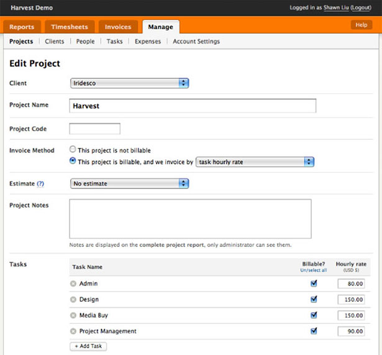Open the Client dropdown showing Iridesco
This screenshot has height=355, width=382.
point(129,83)
